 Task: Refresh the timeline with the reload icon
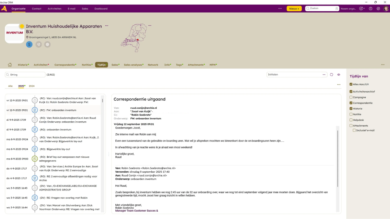pyautogui.click(x=331, y=75)
